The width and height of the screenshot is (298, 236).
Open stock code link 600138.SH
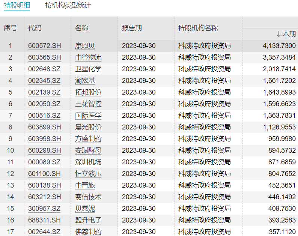tap(44, 185)
